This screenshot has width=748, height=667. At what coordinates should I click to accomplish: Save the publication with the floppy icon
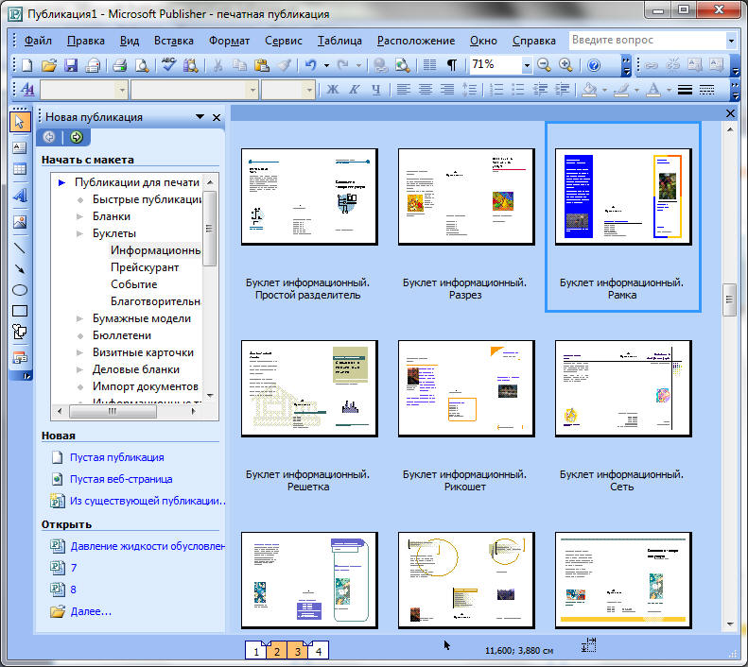(71, 65)
